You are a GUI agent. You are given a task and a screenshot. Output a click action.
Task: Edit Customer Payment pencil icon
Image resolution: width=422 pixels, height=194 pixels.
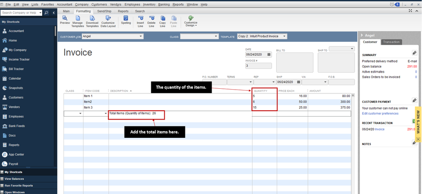(414, 101)
